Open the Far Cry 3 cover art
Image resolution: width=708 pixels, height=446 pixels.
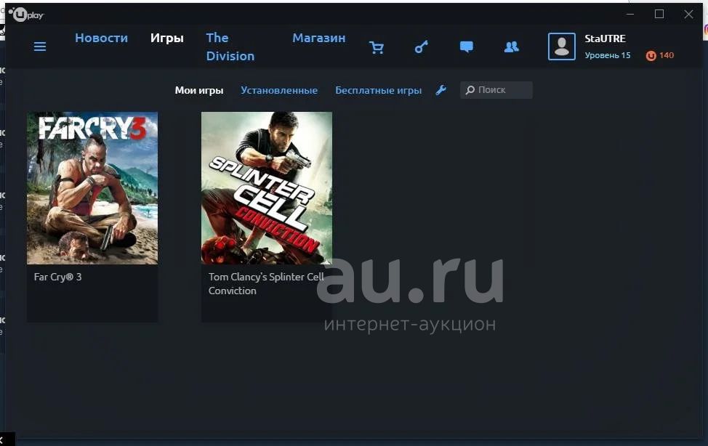coord(92,188)
